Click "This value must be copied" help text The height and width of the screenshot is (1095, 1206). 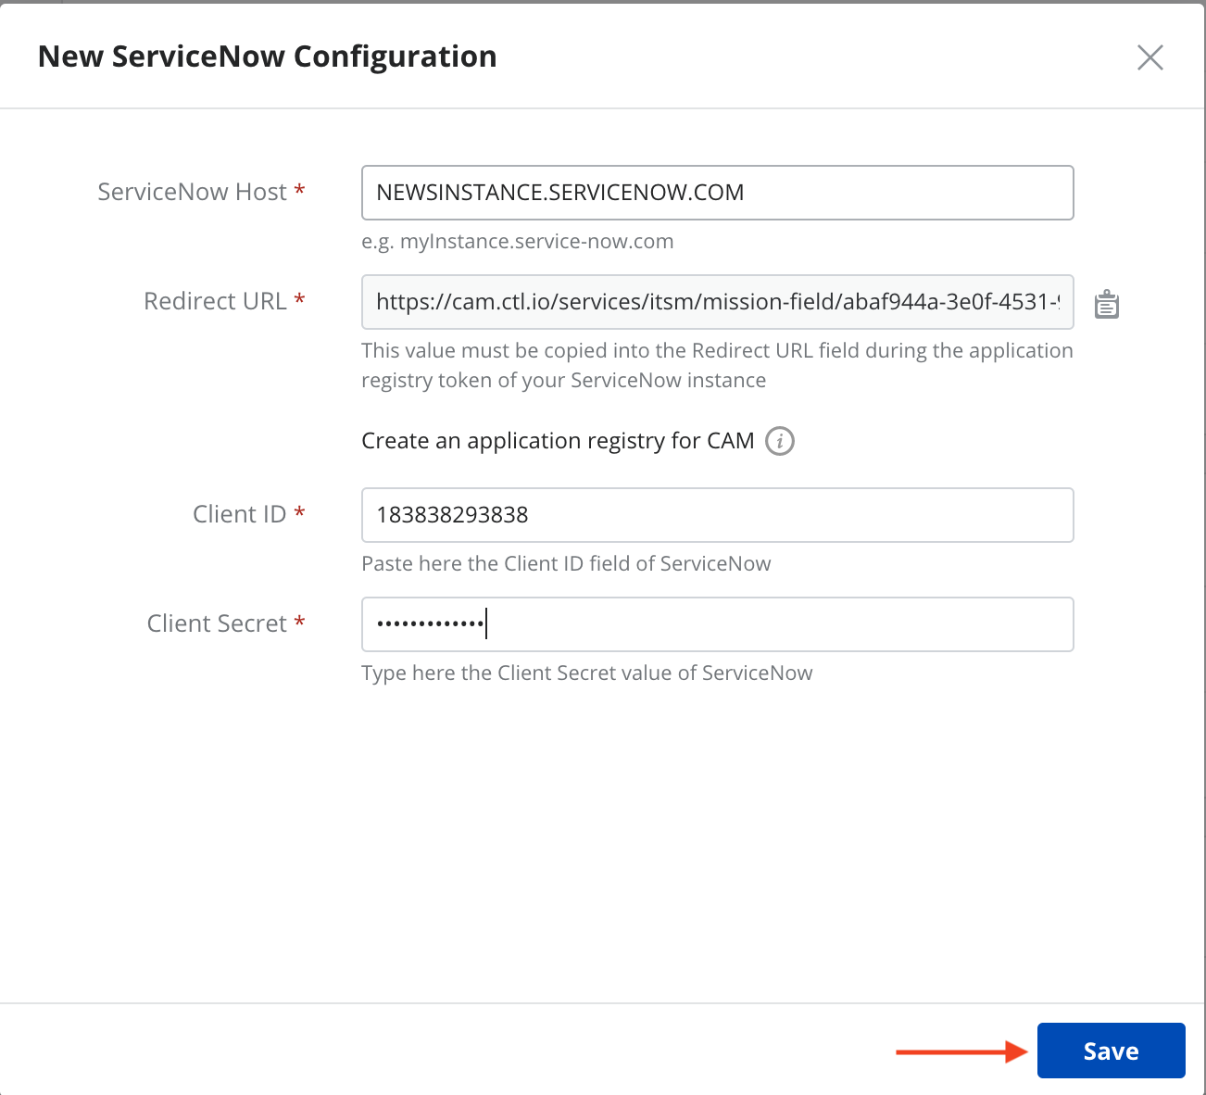click(717, 365)
